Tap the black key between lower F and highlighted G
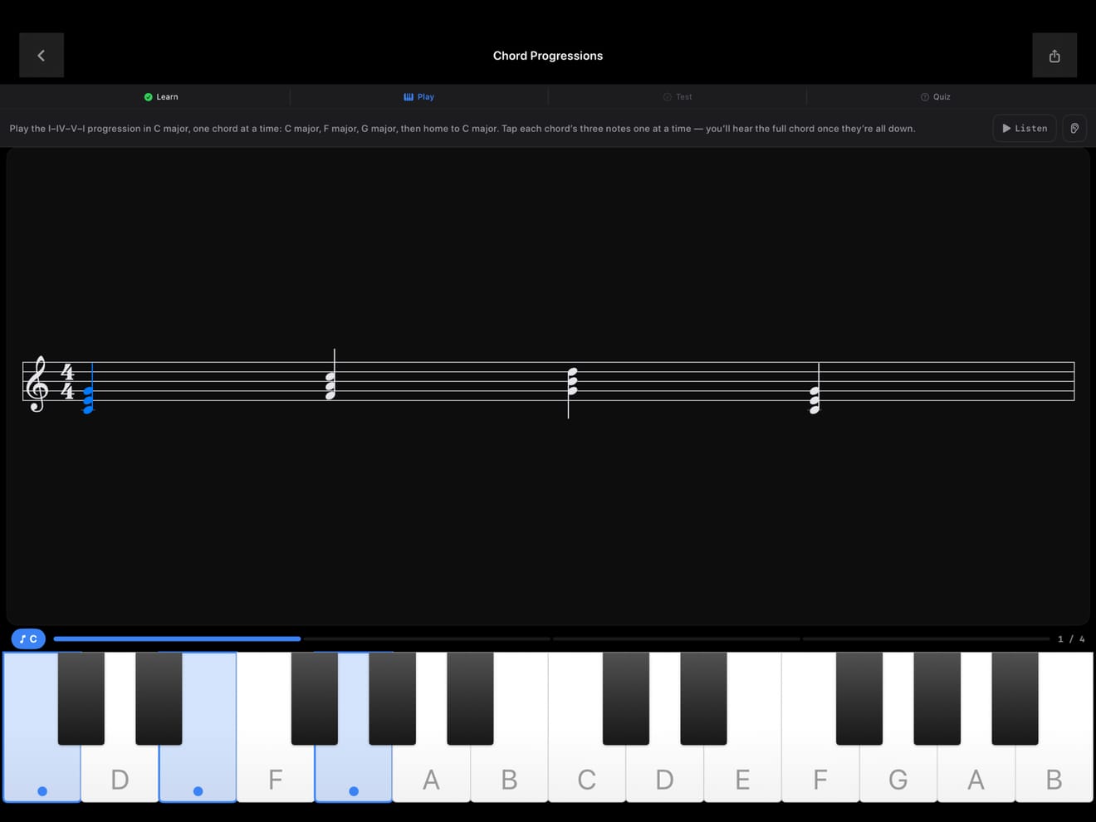The width and height of the screenshot is (1096, 822). (315, 698)
